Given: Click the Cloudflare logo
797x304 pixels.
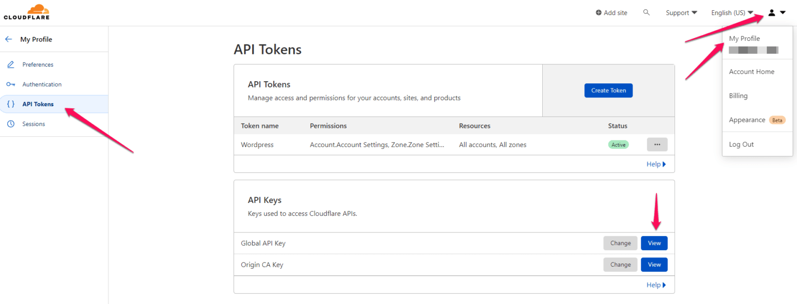Looking at the screenshot, I should coord(26,12).
